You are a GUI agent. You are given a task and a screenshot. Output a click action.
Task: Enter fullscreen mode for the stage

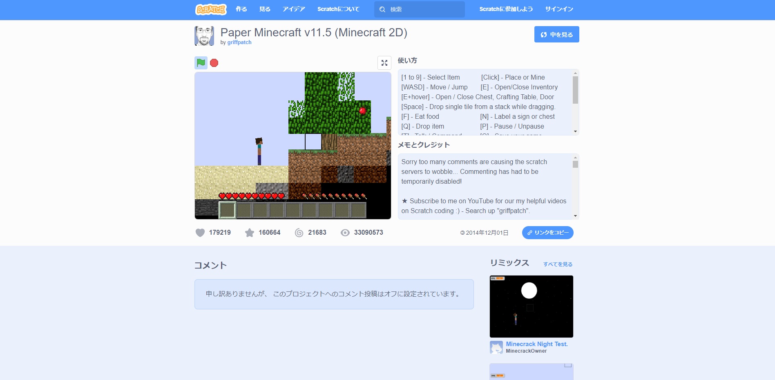coord(384,63)
